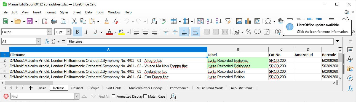The image size is (356, 102).
Task: Open the Sheet menu
Action: (77, 12)
